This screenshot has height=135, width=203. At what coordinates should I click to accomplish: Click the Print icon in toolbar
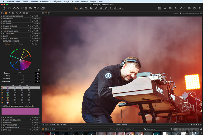pos(189,8)
